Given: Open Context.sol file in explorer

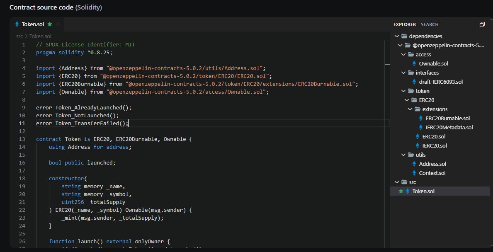Looking at the screenshot, I should [x=432, y=173].
